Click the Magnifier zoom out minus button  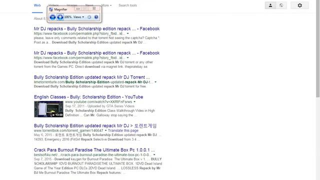click(52, 17)
